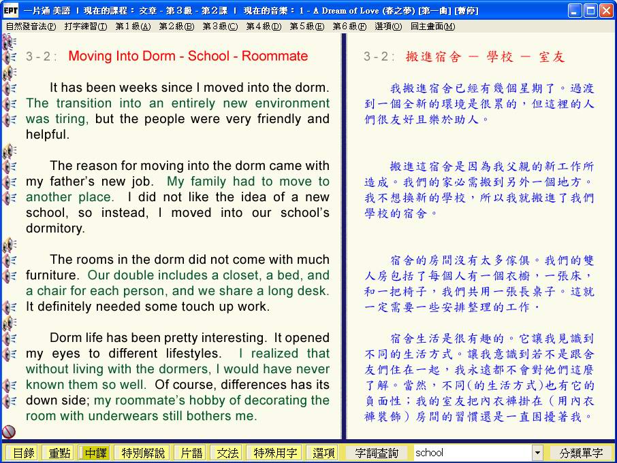Open the 選項 menu in menu bar

[387, 27]
